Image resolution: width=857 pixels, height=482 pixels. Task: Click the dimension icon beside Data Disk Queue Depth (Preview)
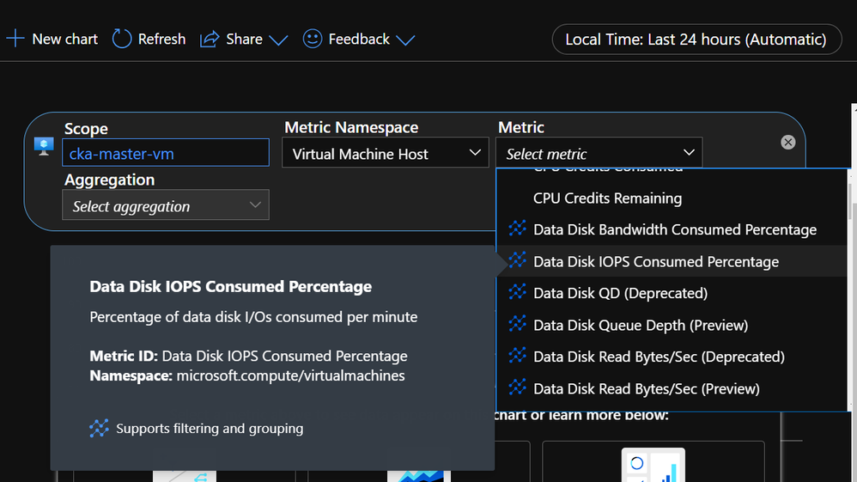click(517, 323)
